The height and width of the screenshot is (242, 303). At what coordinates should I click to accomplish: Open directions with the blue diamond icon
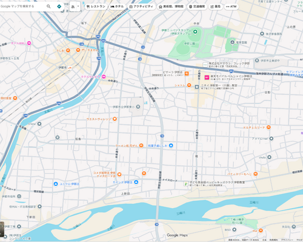(x=59, y=7)
